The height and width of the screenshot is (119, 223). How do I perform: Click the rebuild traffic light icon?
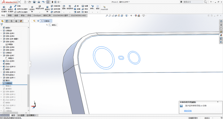(52, 2)
